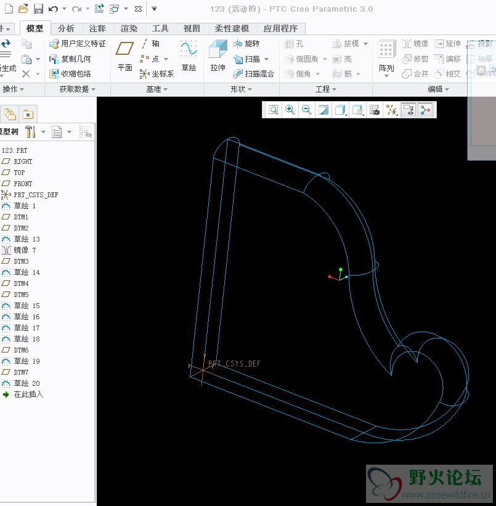Click the Extrude (拉伸) tool
Image resolution: width=496 pixels, height=506 pixels.
coord(218,55)
